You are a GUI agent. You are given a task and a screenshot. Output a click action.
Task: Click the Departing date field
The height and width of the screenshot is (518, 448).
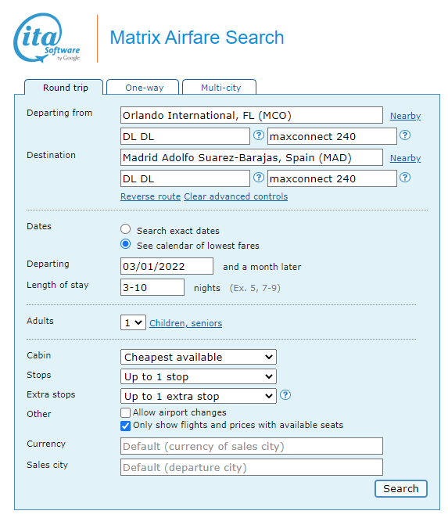(167, 266)
